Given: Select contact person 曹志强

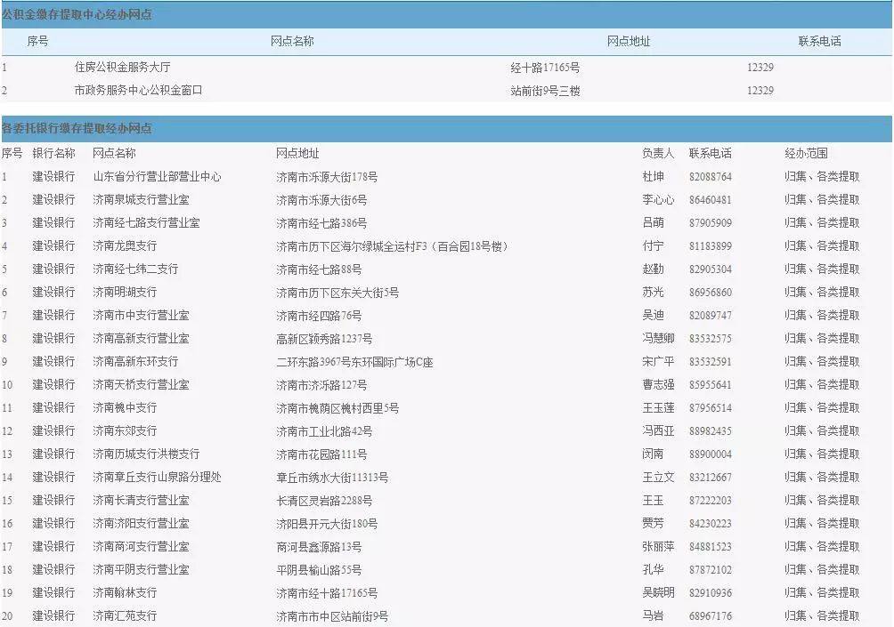Looking at the screenshot, I should click(x=658, y=384).
